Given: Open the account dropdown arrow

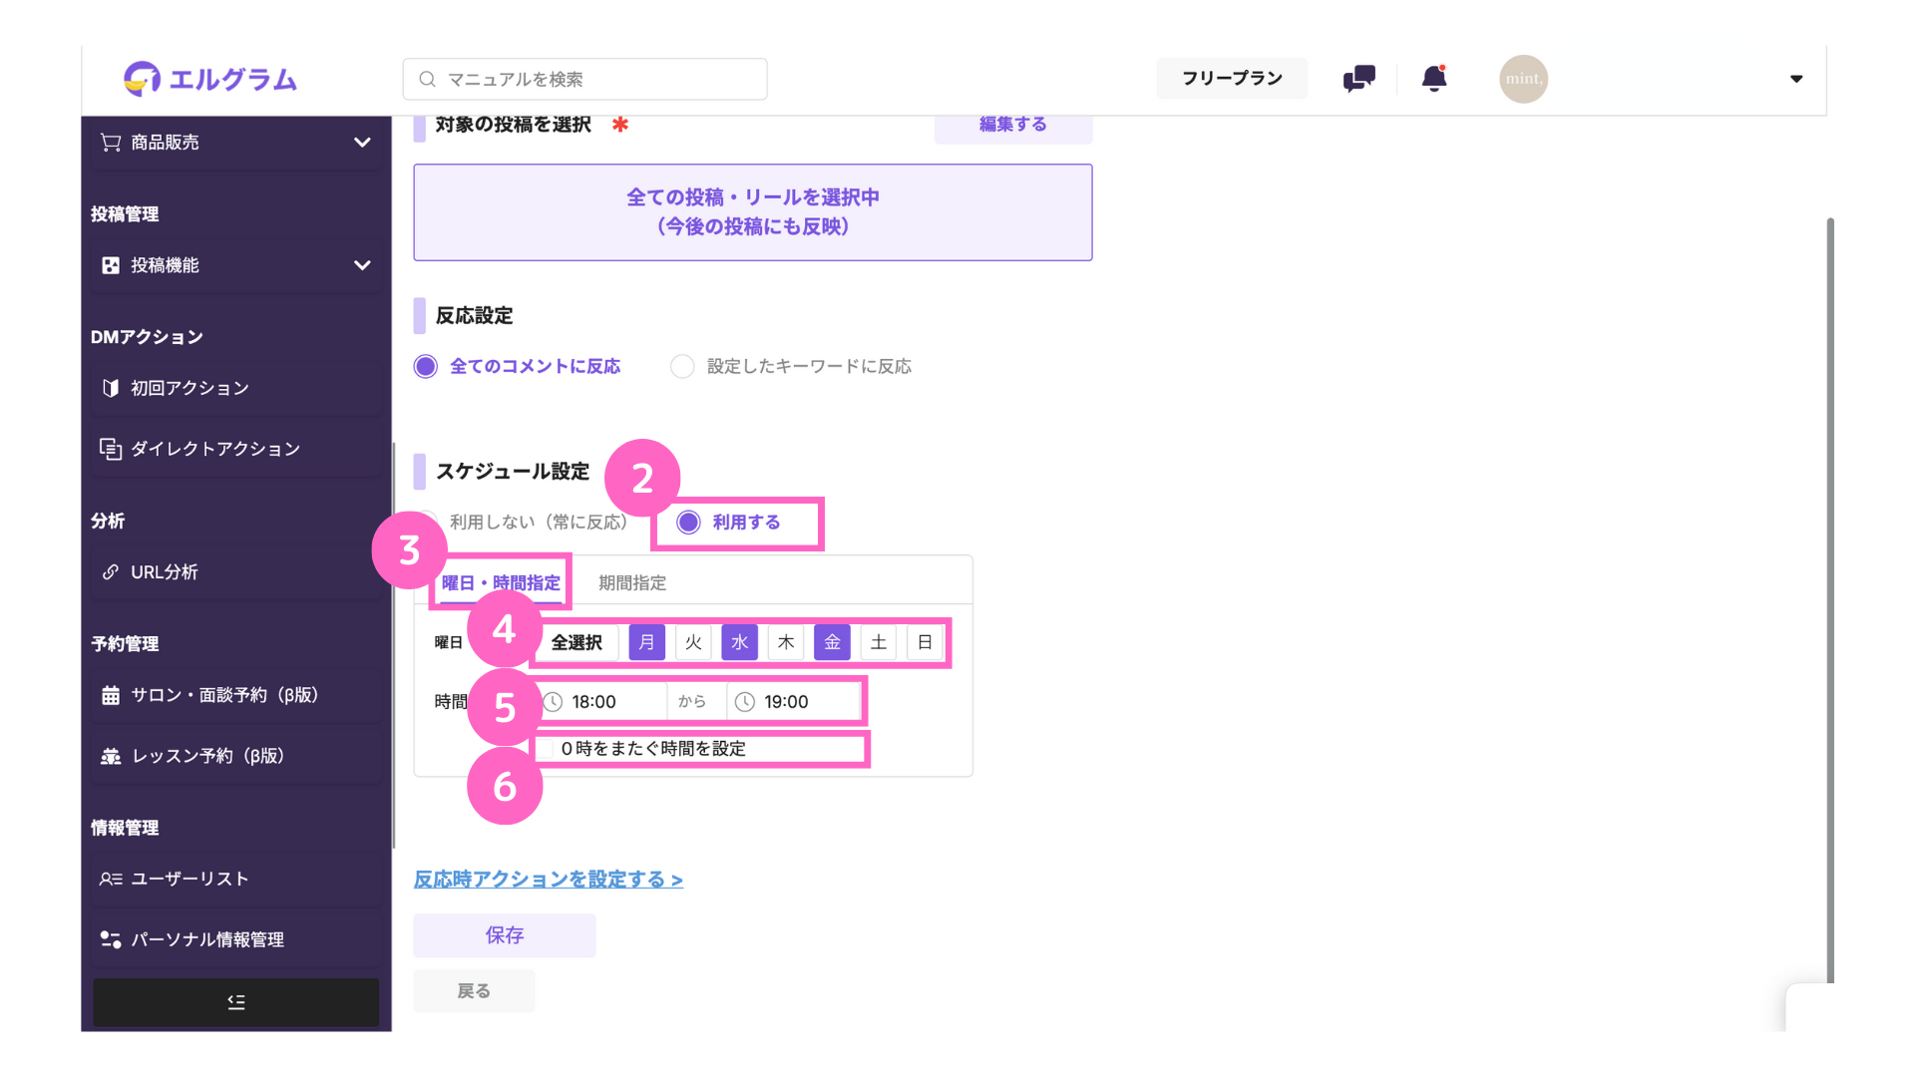Looking at the screenshot, I should [x=1796, y=79].
